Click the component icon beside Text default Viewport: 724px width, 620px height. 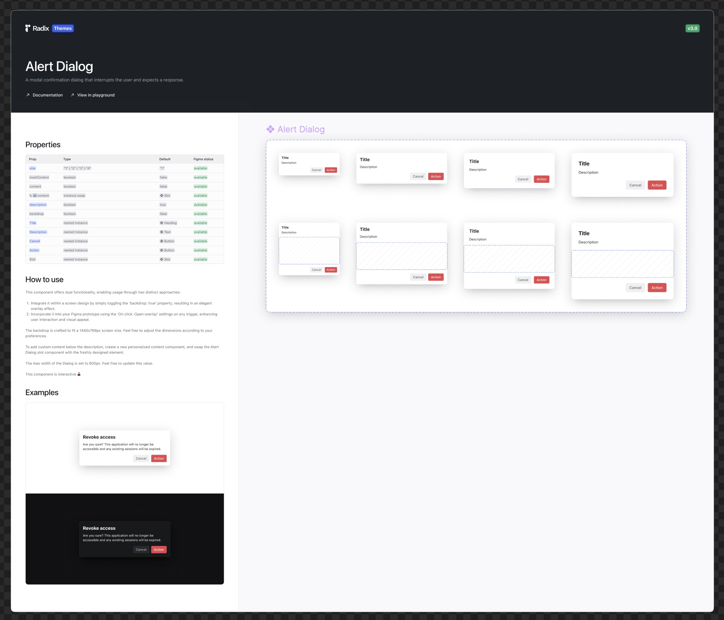pos(162,232)
